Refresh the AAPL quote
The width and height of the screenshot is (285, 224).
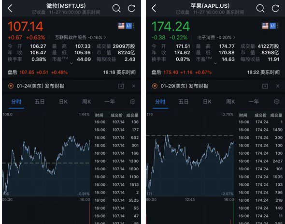tap(275, 8)
